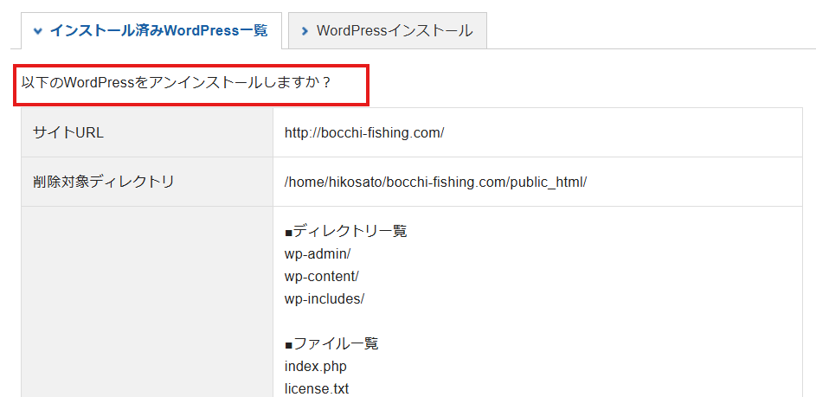Select the wp-admin/ directory entry
The image size is (816, 397).
click(x=317, y=253)
